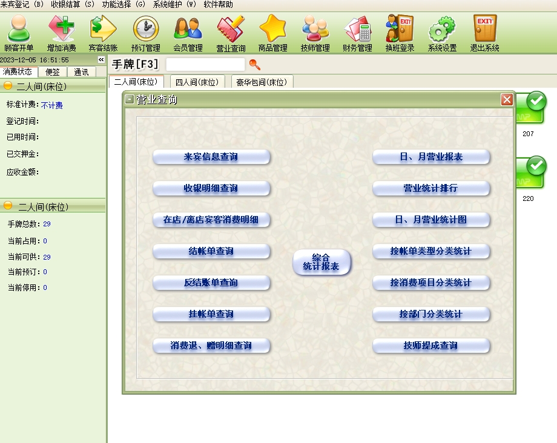This screenshot has width=557, height=443.
Task: Open 宾客结账 checkout icon
Action: [103, 33]
